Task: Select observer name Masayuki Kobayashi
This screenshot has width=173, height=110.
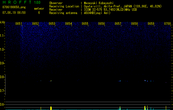Action: click(99, 3)
